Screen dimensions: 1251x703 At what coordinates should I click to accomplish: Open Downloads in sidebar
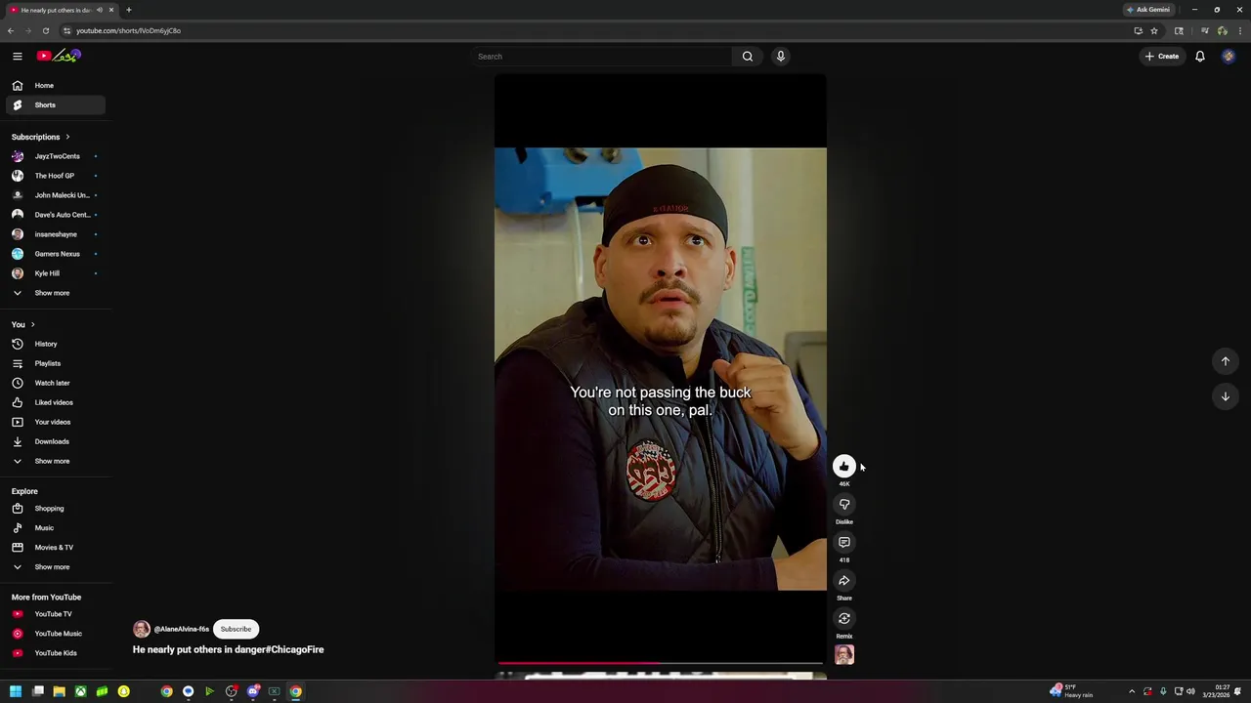[x=55, y=441]
